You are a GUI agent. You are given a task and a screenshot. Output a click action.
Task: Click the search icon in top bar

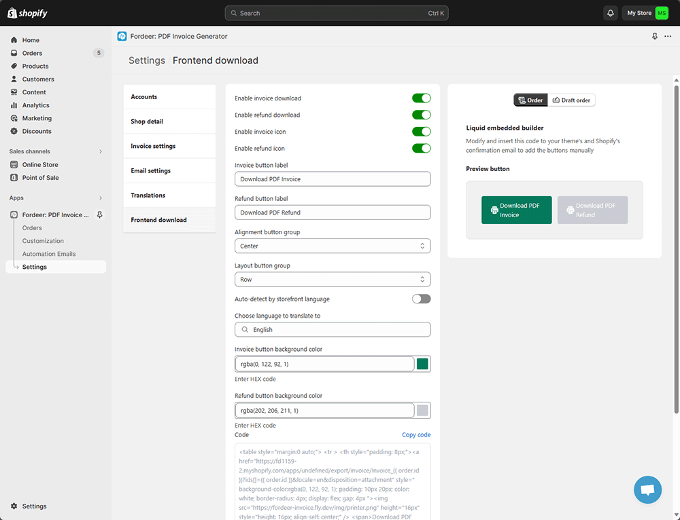(234, 13)
